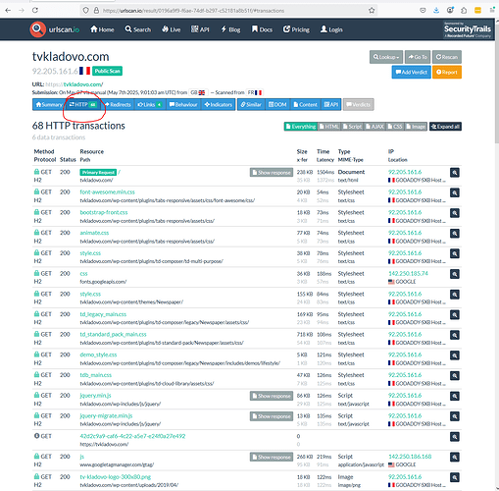Click the Rescan button
This screenshot has height=491, width=499.
pos(447,57)
